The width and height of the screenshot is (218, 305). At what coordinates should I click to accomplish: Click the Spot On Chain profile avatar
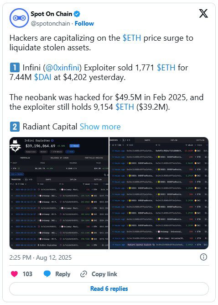19,18
